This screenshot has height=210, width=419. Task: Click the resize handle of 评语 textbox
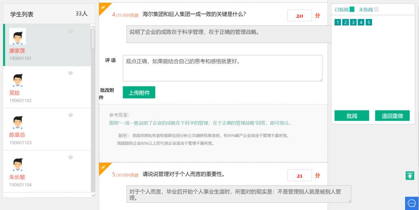tap(320, 79)
